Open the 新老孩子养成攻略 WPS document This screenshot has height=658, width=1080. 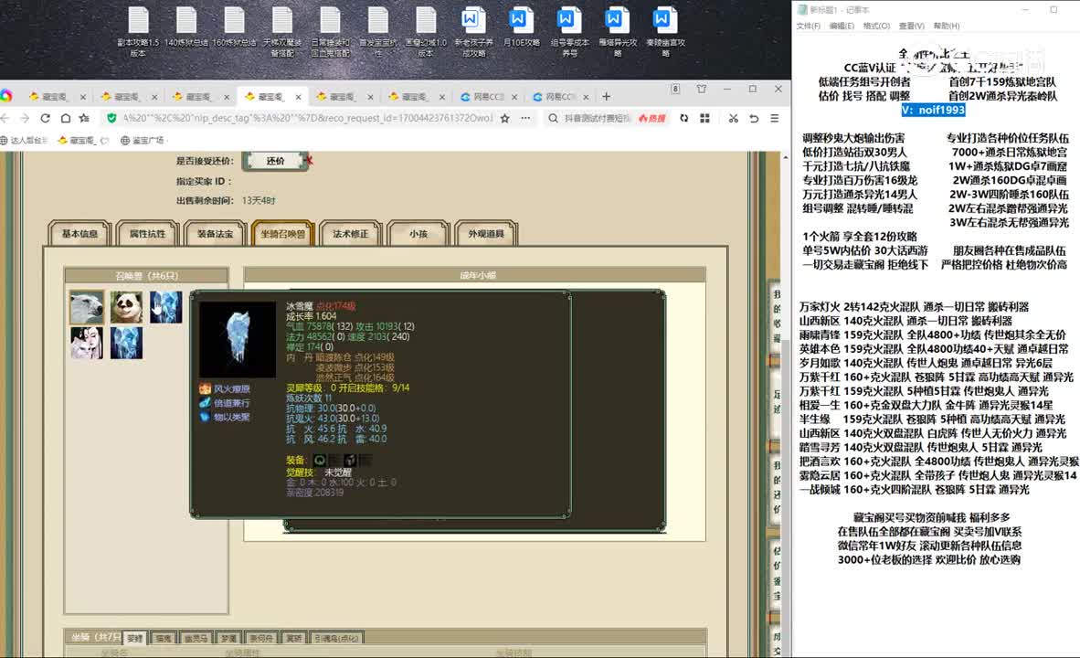point(473,31)
